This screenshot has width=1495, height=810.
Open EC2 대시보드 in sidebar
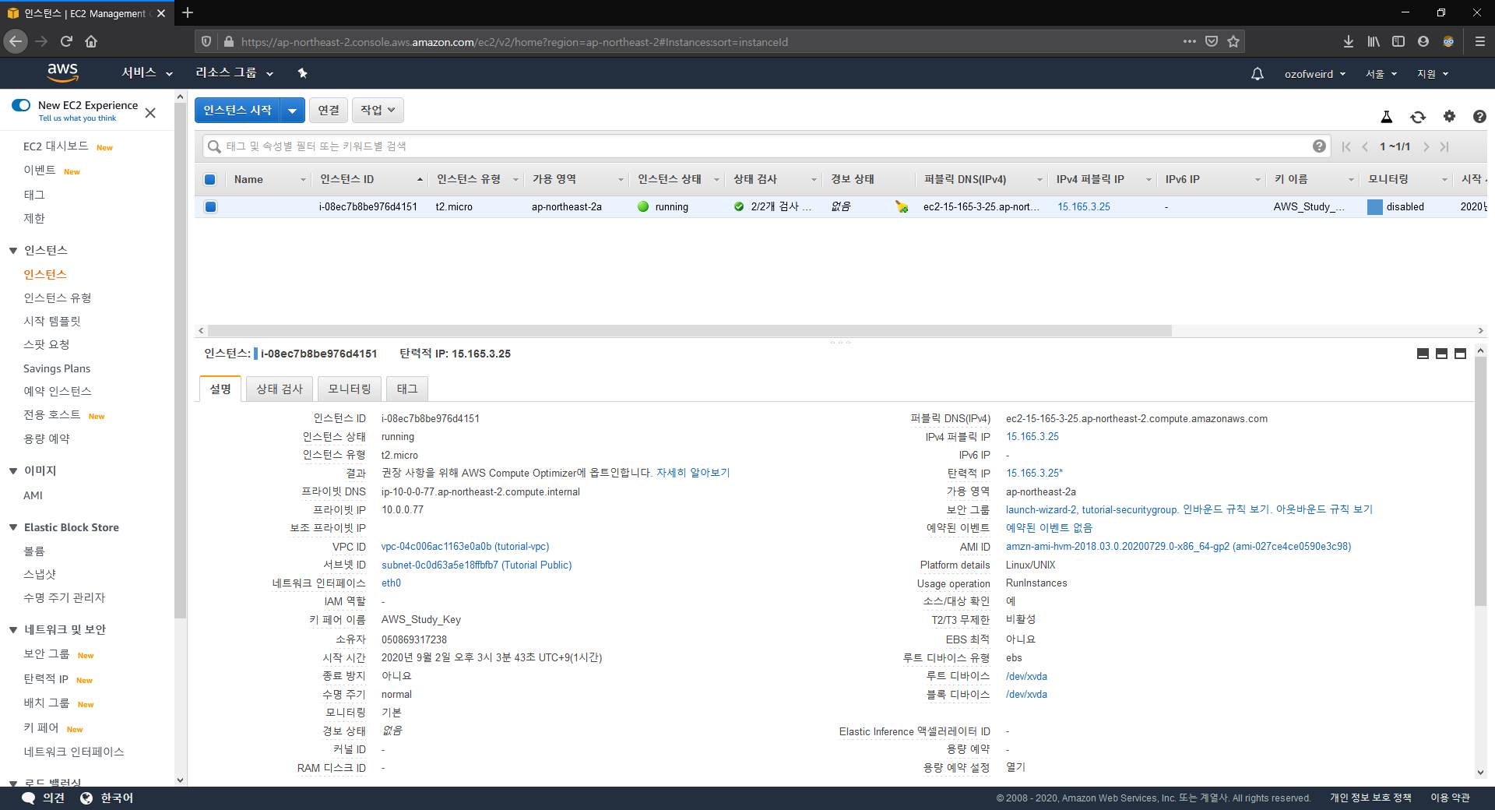56,146
